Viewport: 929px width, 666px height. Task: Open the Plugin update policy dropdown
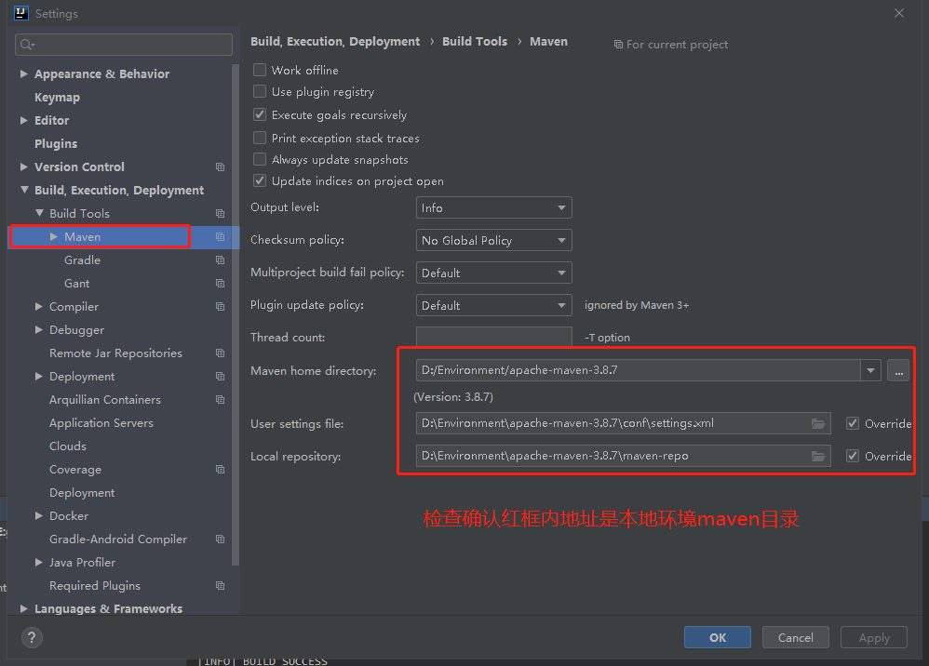(494, 305)
